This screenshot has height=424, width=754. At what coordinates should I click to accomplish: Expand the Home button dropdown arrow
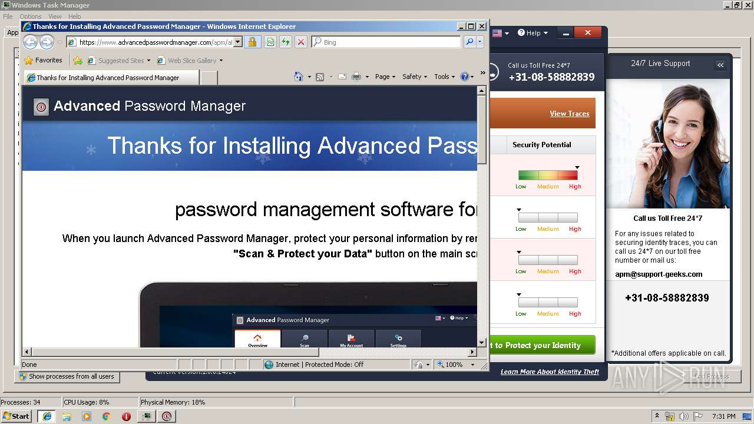(309, 77)
